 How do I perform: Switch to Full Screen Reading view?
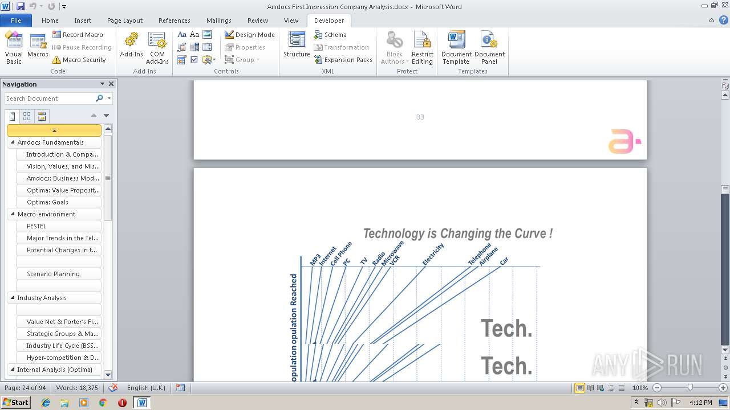(590, 388)
